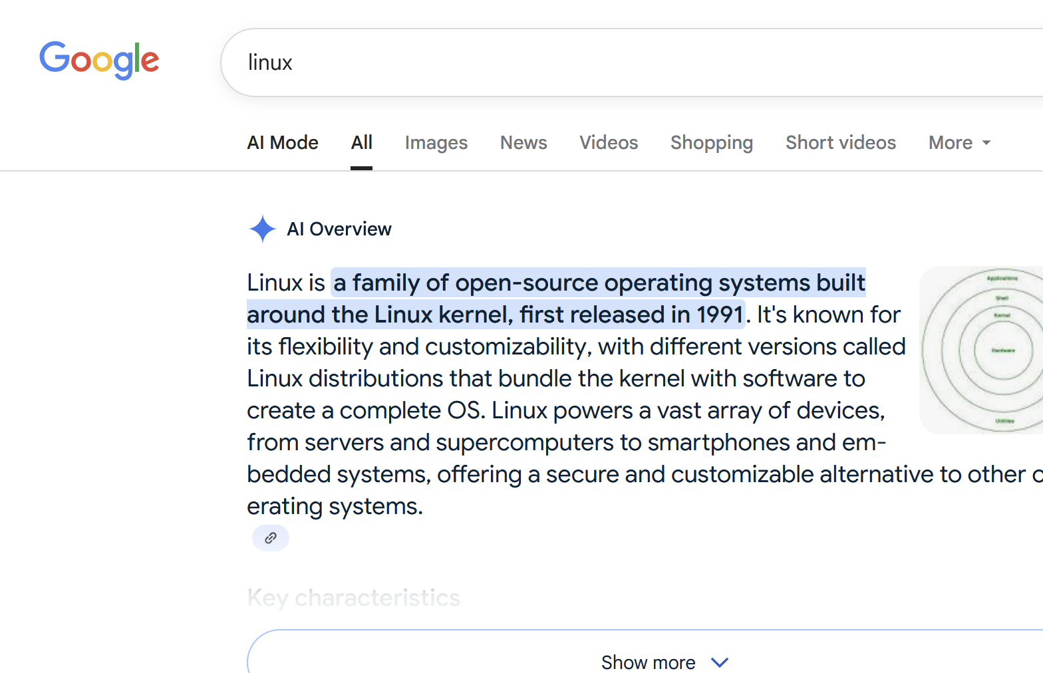Click the Key characteristics heading
Viewport: 1043px width, 673px height.
(x=353, y=598)
